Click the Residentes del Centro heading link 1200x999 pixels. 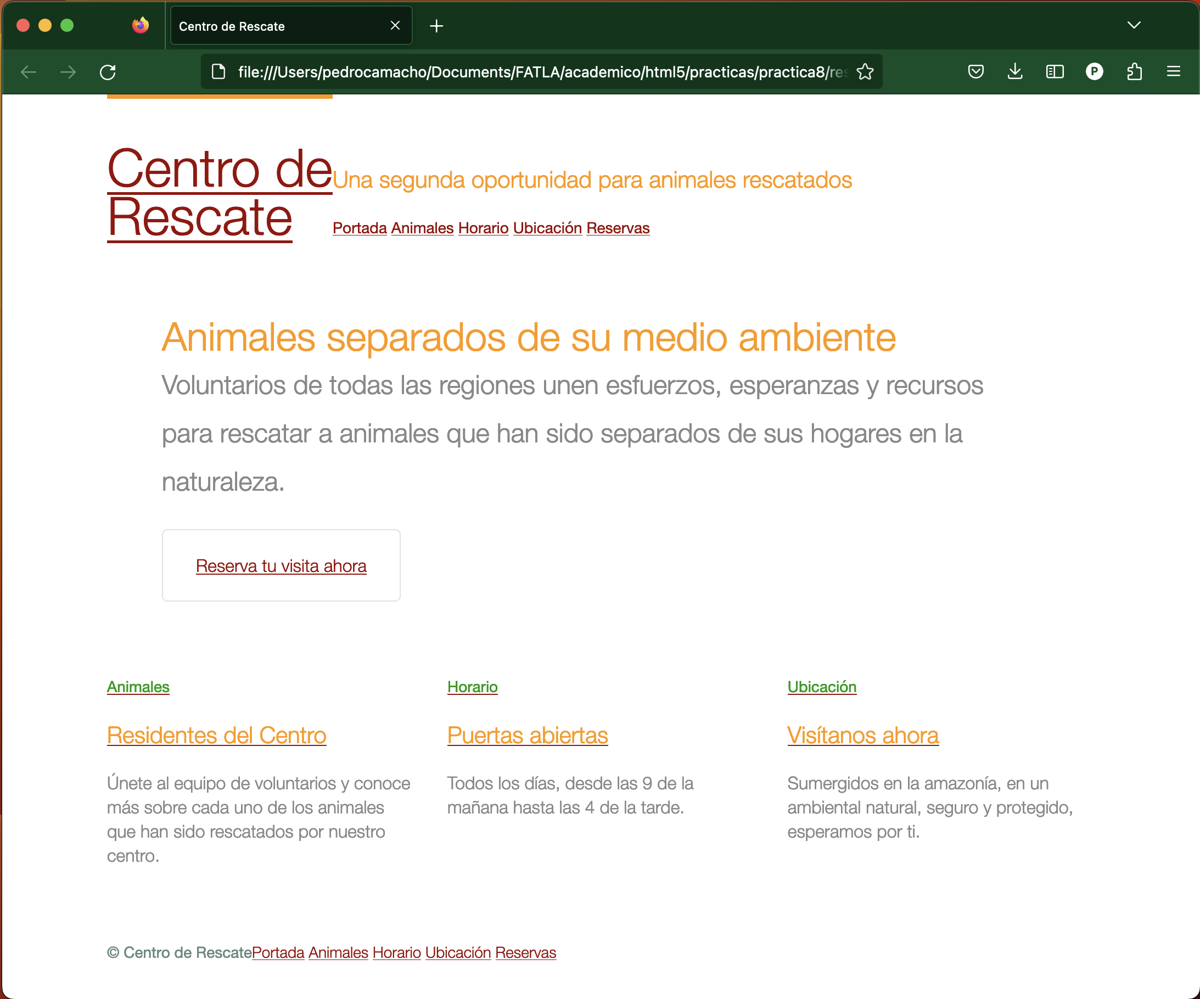coord(217,736)
